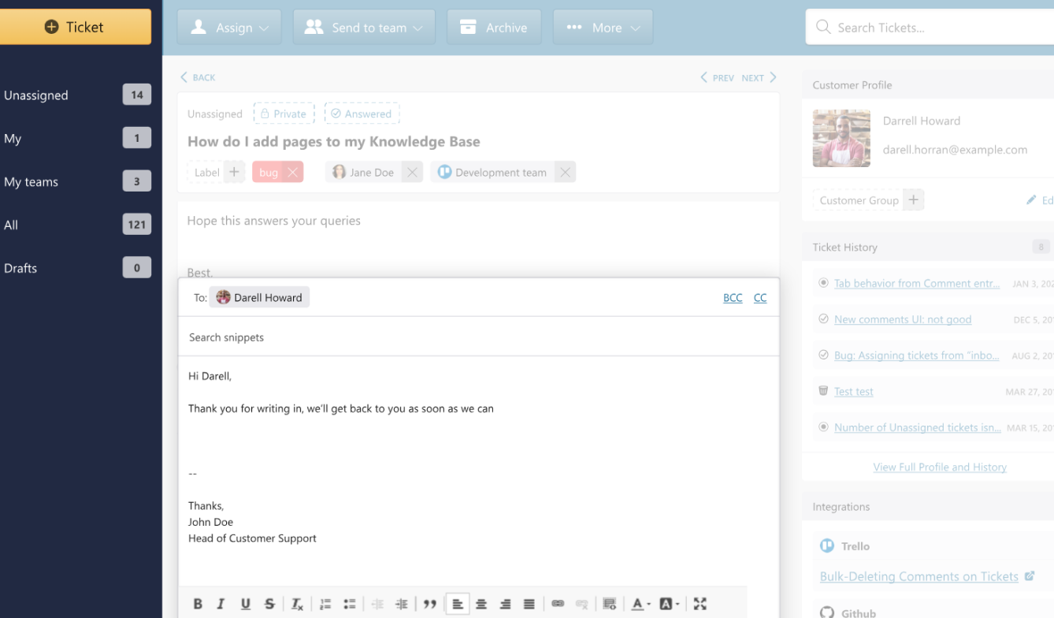Insert a bulleted list
The height and width of the screenshot is (618, 1054).
pos(350,604)
